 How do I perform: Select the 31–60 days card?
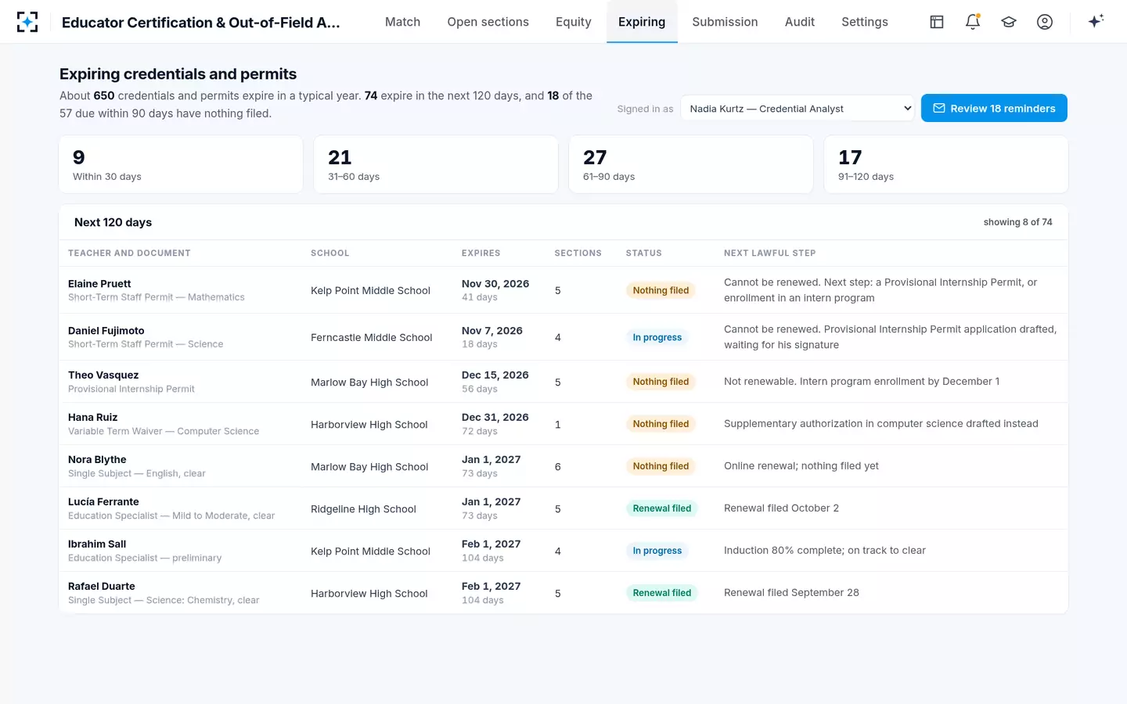pos(436,164)
